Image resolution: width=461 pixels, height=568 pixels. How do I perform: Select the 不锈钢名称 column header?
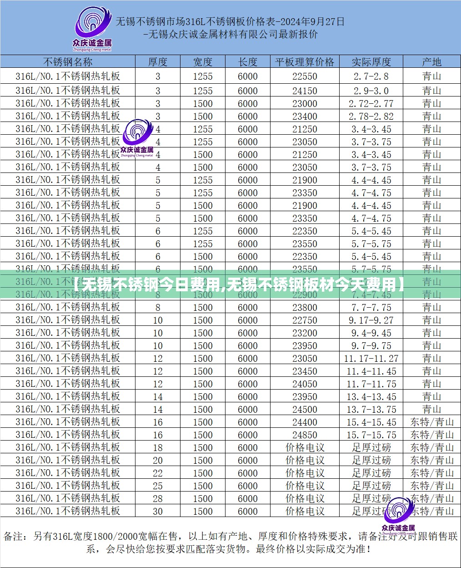tap(68, 62)
